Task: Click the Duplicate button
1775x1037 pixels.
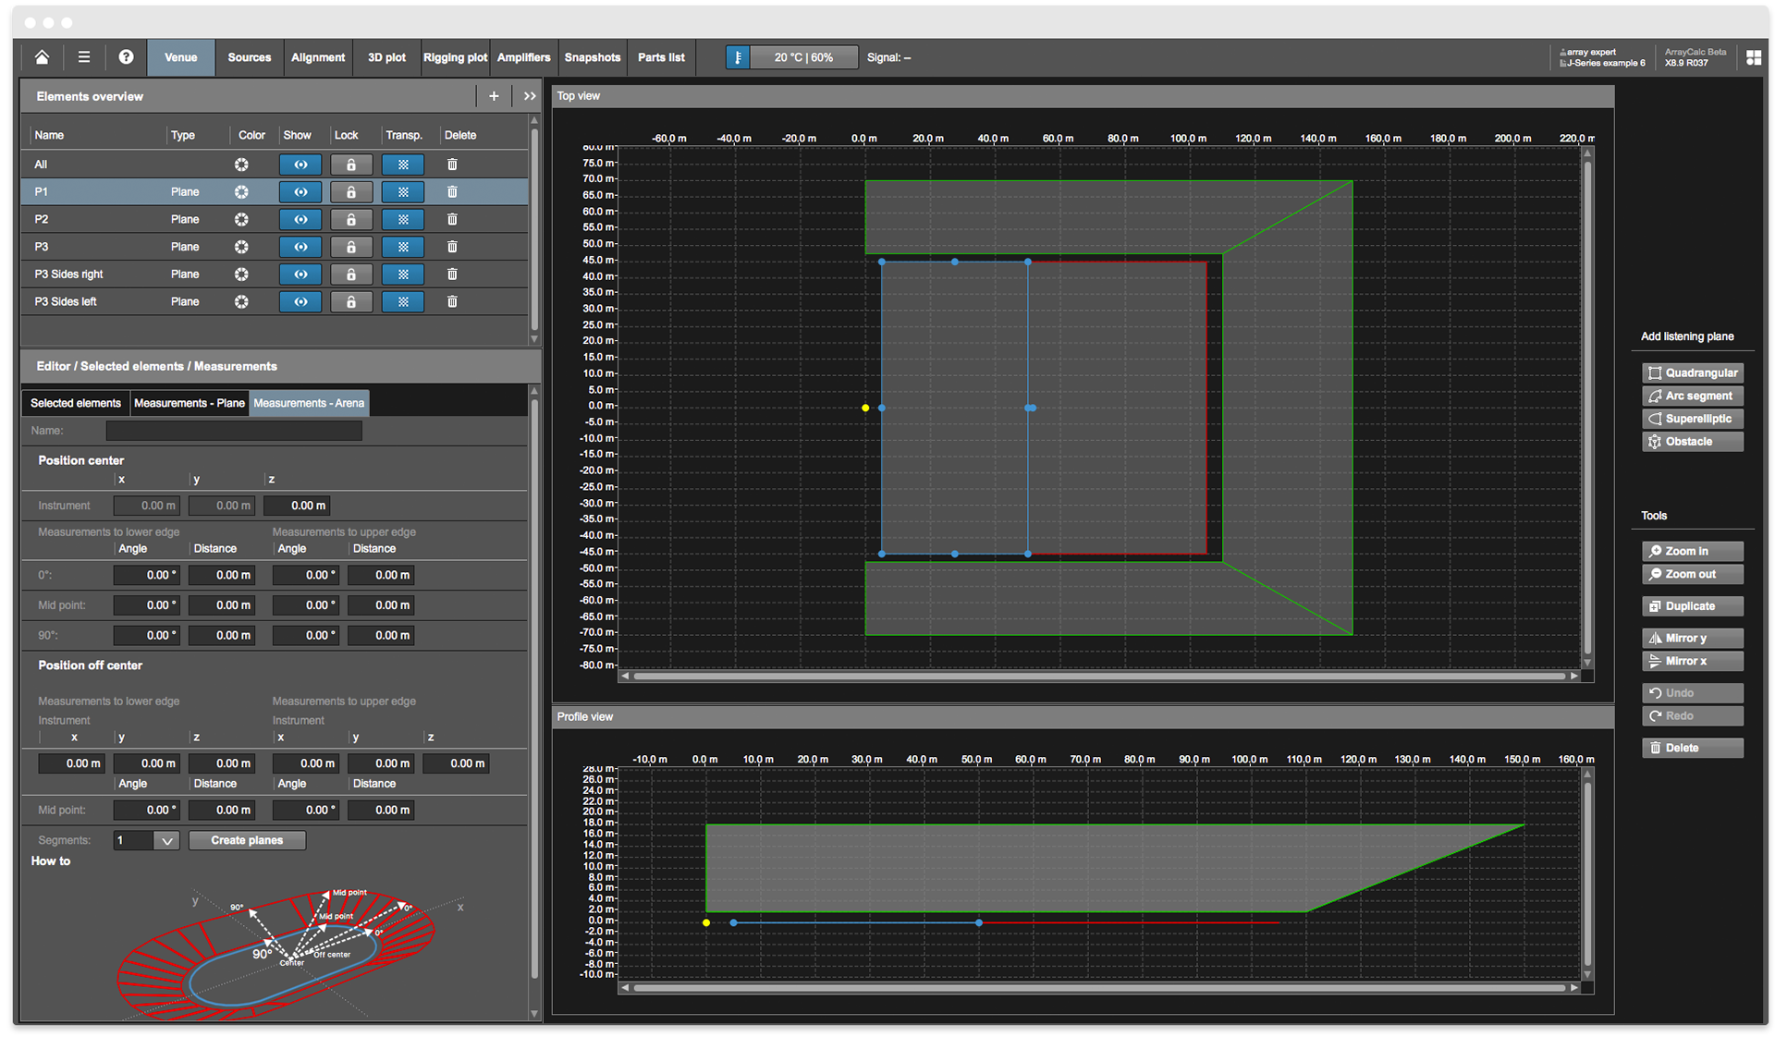Action: (1692, 607)
